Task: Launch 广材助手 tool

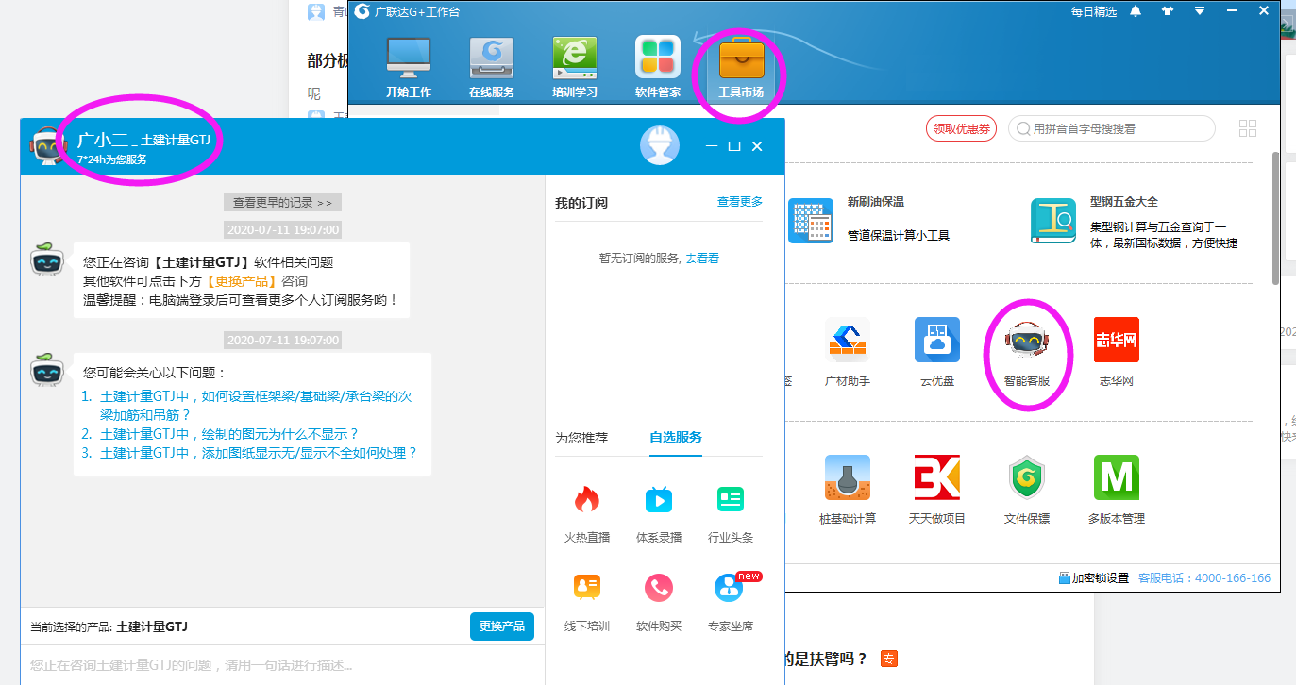Action: tap(848, 352)
